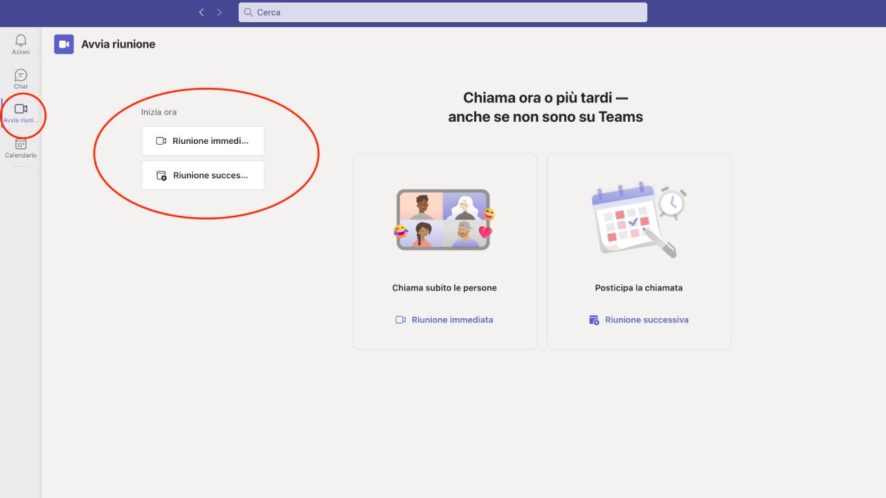Open the Chat icon in sidebar

point(21,75)
